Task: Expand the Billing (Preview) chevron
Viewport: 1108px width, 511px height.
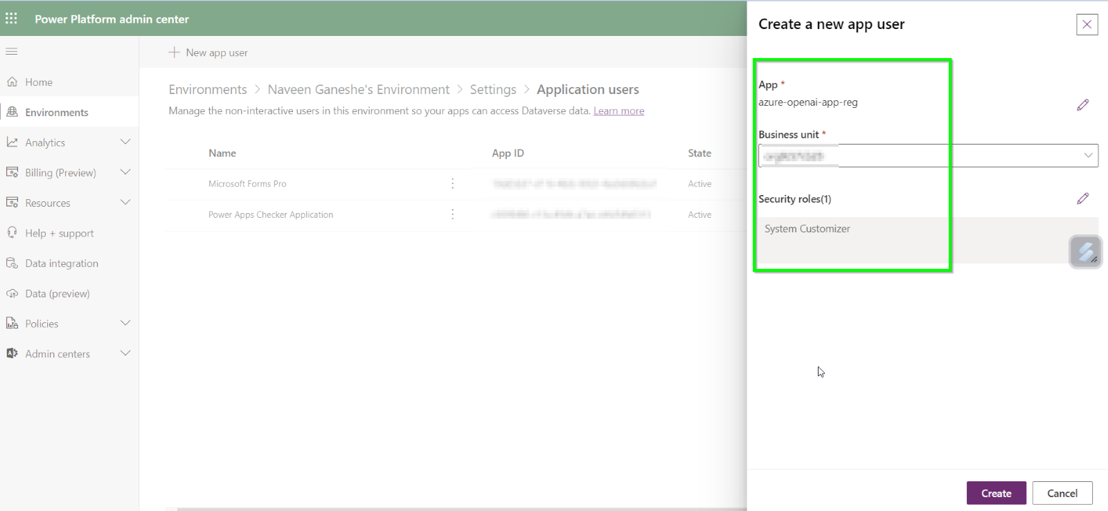Action: click(125, 172)
